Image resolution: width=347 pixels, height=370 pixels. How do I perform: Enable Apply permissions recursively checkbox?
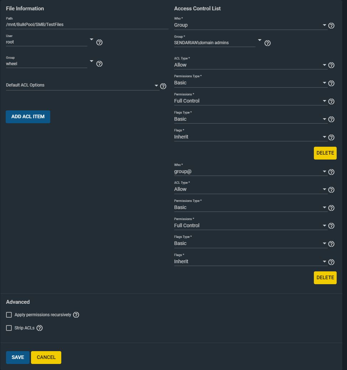click(9, 315)
